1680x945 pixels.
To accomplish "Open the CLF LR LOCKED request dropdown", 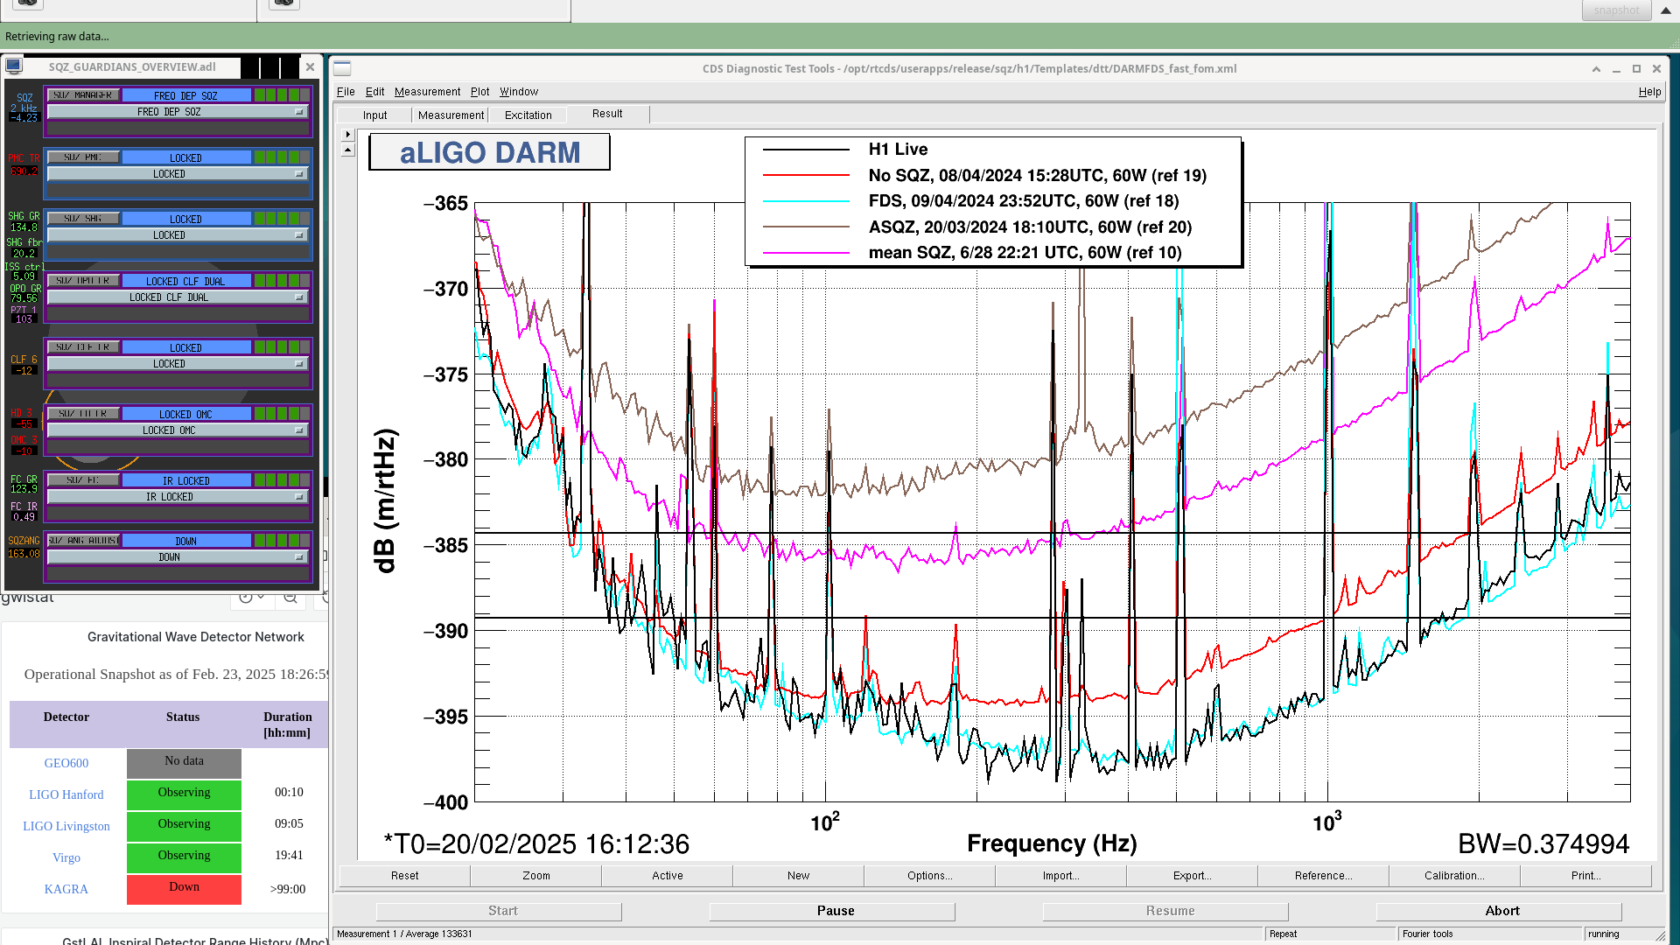I will click(177, 364).
